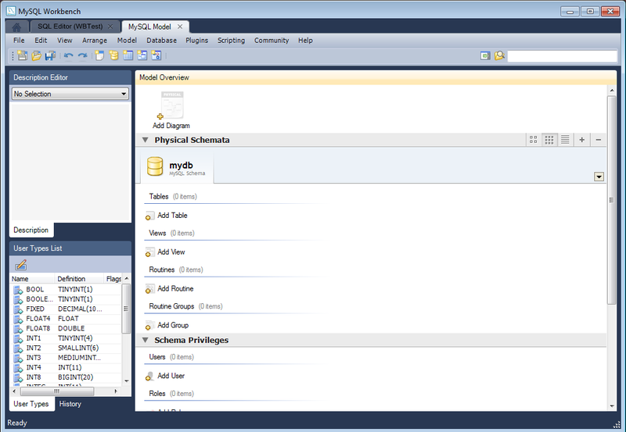
Task: Toggle the output window toolbar icon
Action: [x=485, y=55]
